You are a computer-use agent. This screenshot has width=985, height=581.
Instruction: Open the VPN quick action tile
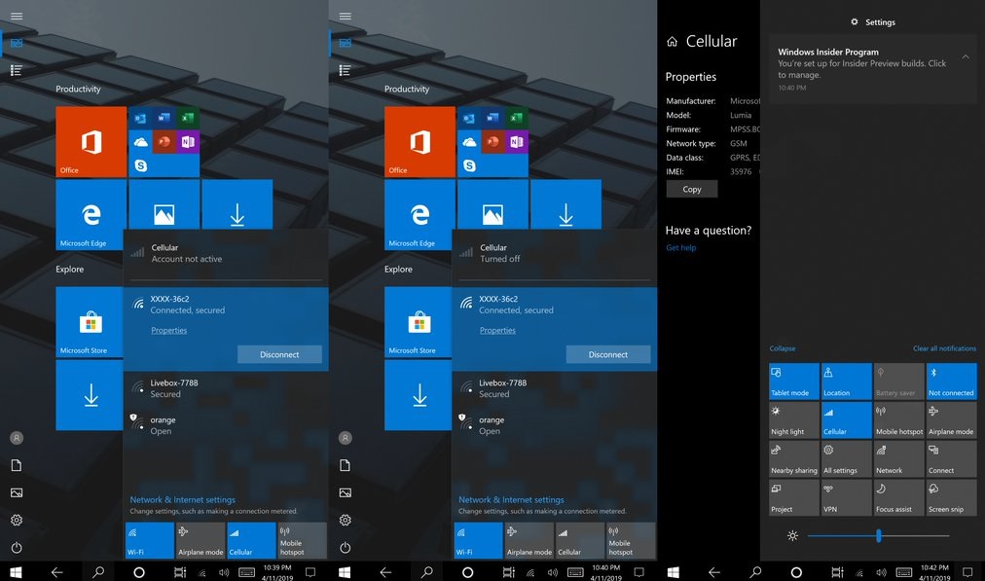click(846, 497)
